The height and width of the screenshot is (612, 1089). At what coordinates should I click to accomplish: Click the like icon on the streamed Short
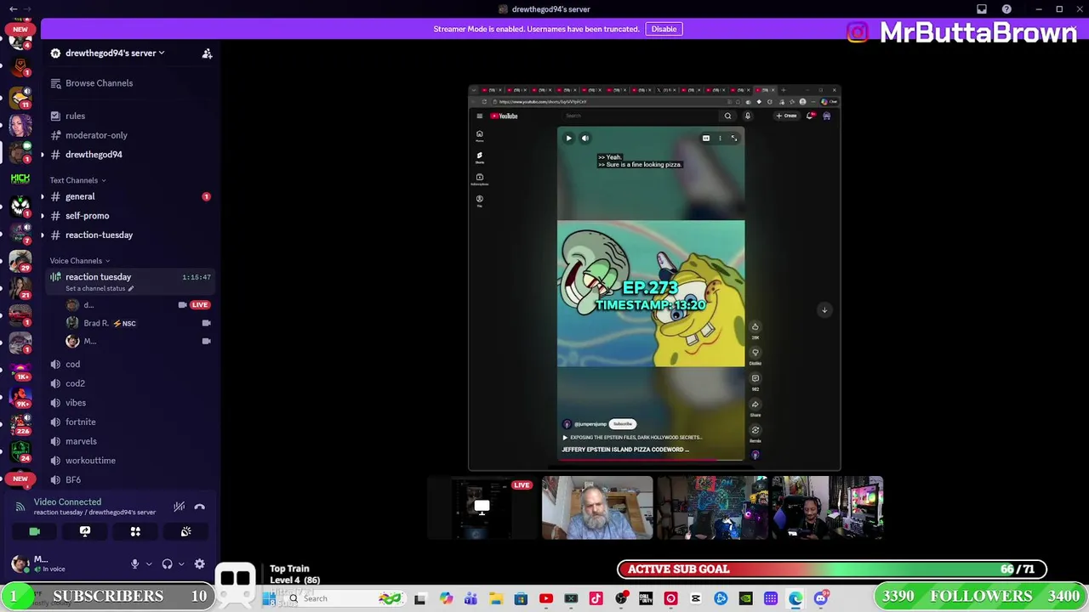[755, 327]
